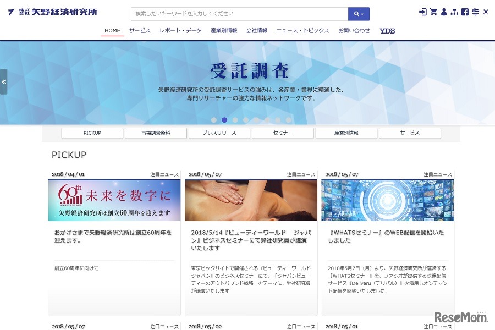Viewport: 495px width, 330px height.
Task: Switch to the 産業別情報 tab button
Action: (346, 133)
